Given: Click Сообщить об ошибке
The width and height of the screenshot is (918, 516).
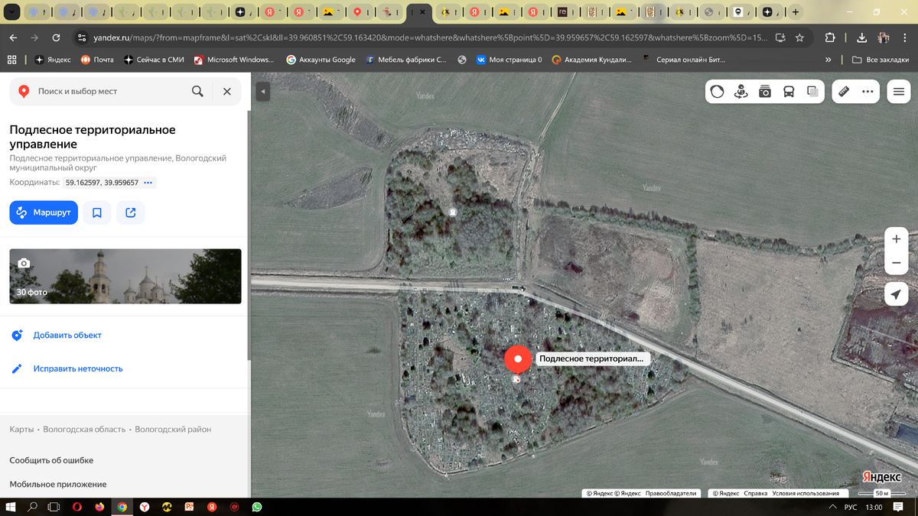Looking at the screenshot, I should tap(51, 460).
